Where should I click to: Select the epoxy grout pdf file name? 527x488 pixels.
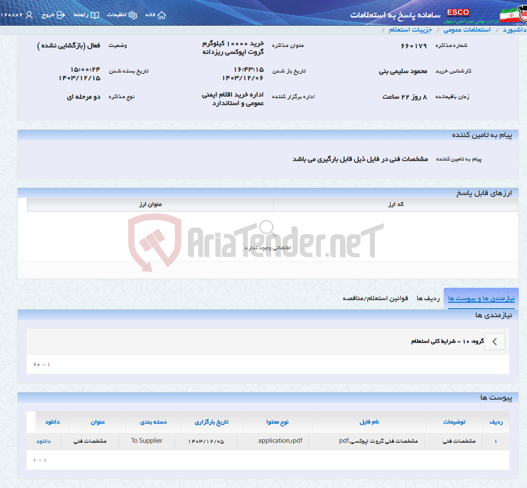(378, 441)
